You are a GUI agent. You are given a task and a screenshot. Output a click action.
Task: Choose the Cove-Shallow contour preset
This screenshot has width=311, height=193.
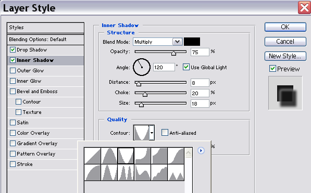pyautogui.click(x=159, y=156)
